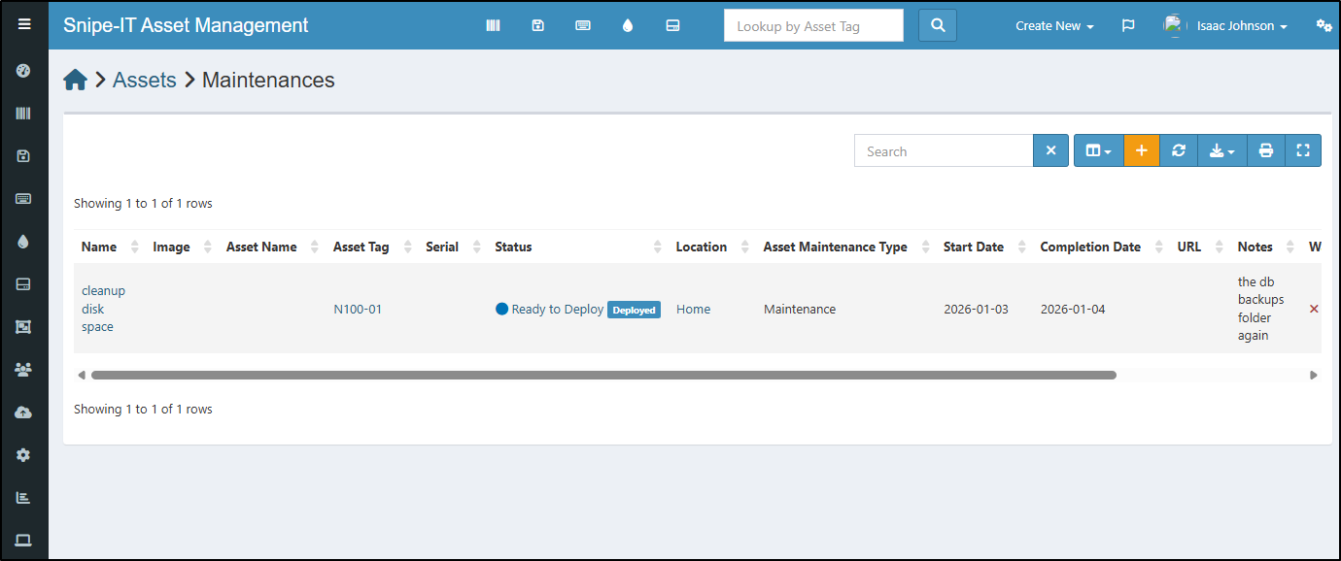
Task: Open Components via top hard-drive icon
Action: pos(672,26)
